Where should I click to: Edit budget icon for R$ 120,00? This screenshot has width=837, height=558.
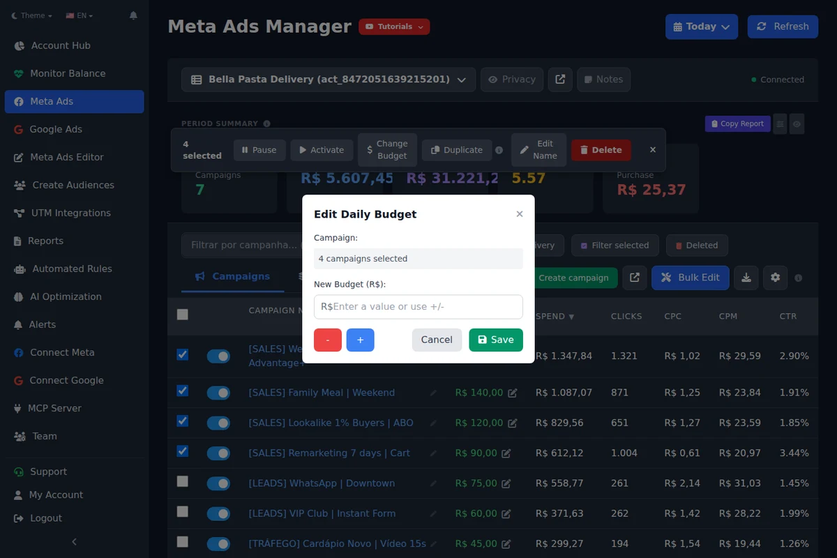point(513,423)
